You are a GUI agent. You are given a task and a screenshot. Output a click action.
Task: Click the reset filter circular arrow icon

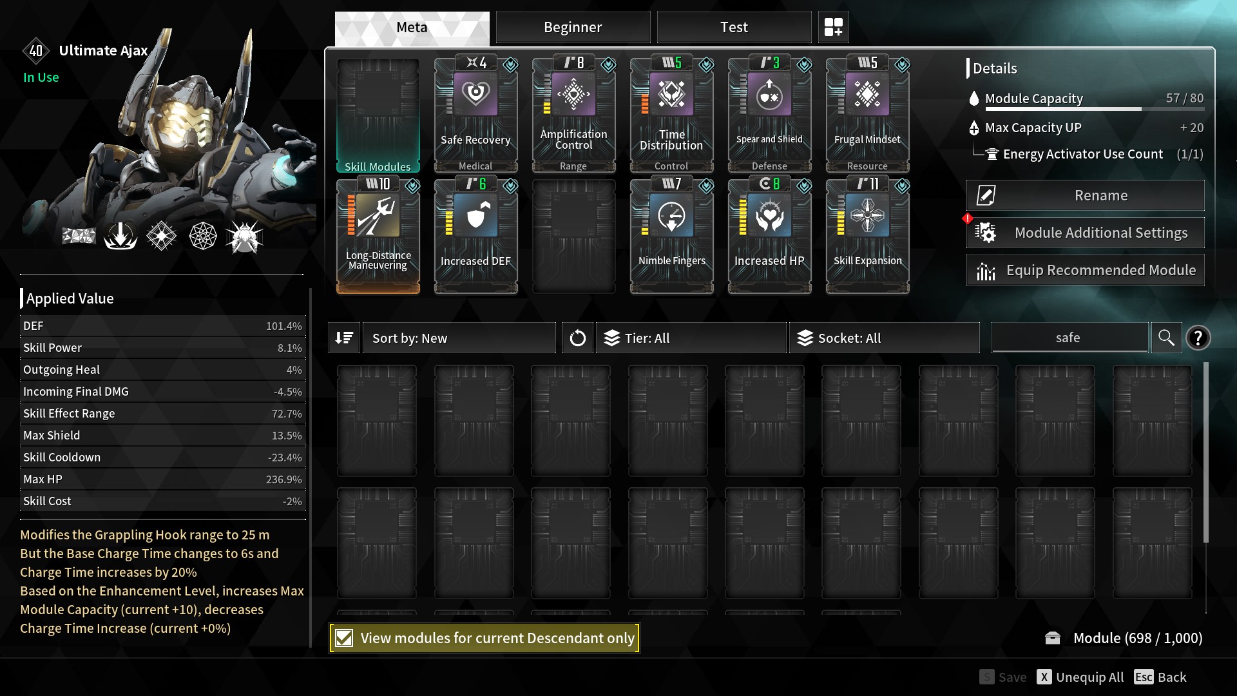click(578, 338)
